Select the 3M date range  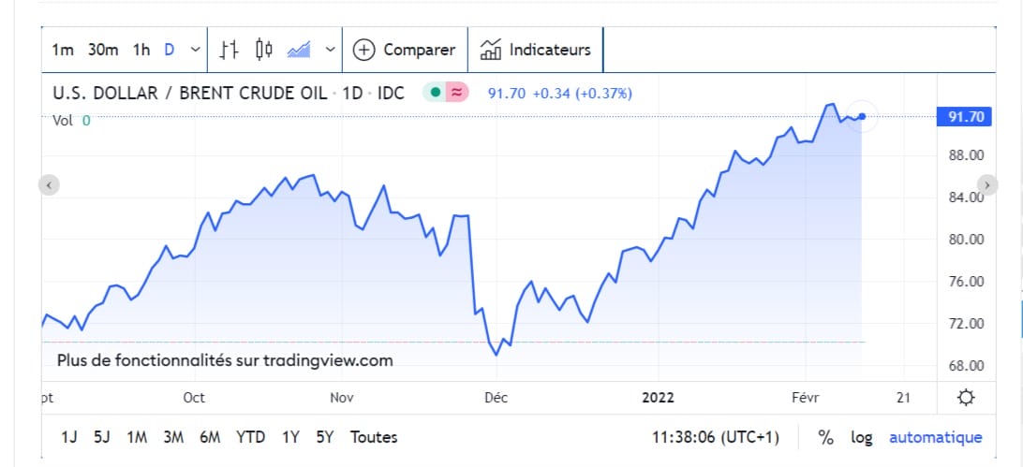(x=172, y=437)
